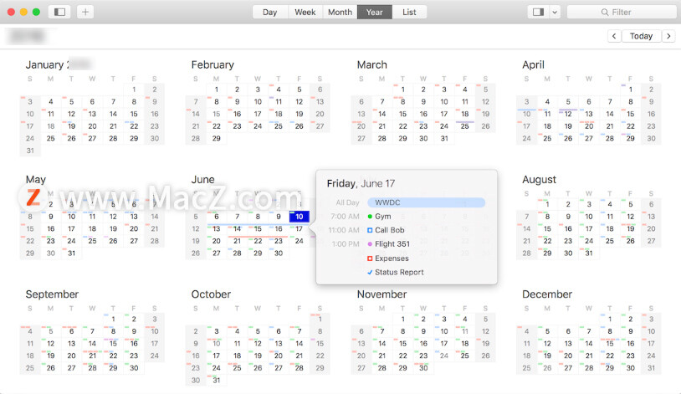Select February 29
This screenshot has height=394, width=681.
coord(217,138)
